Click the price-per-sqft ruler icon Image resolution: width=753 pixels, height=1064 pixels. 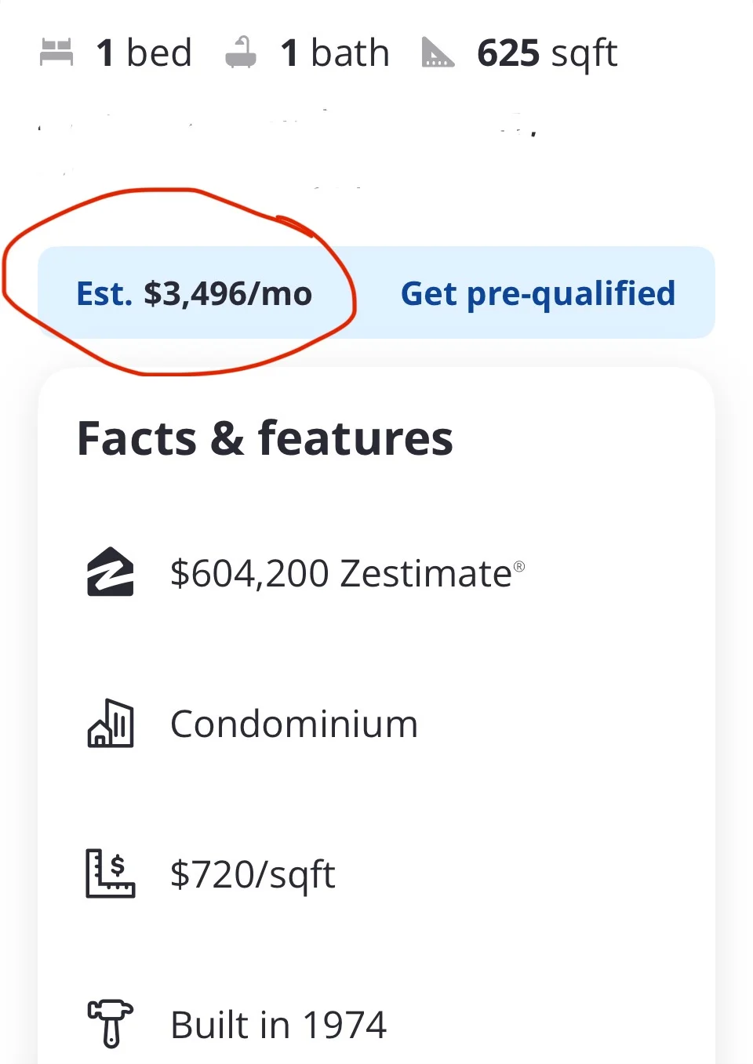110,873
